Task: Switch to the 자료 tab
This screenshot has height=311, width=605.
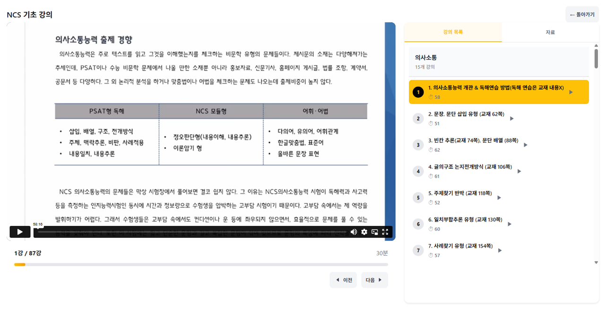Action: pos(550,32)
